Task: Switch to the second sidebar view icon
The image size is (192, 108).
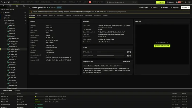Action: pos(10,6)
